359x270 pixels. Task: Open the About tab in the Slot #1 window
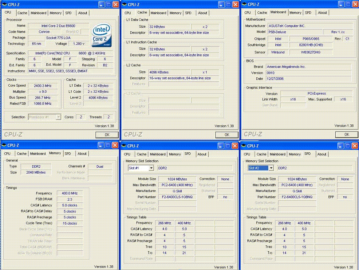pyautogui.click(x=202, y=155)
